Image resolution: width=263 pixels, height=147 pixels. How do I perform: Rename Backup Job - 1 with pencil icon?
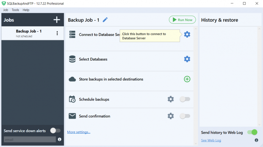105,20
